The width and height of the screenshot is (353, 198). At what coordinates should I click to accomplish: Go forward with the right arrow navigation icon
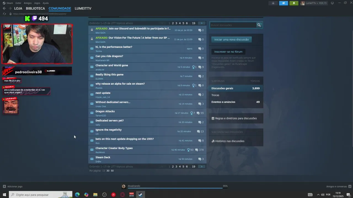point(10,9)
